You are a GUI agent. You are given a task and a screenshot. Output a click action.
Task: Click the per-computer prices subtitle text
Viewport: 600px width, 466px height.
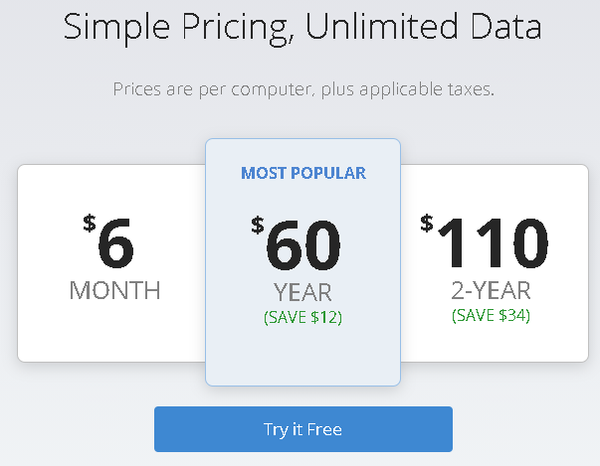(302, 89)
